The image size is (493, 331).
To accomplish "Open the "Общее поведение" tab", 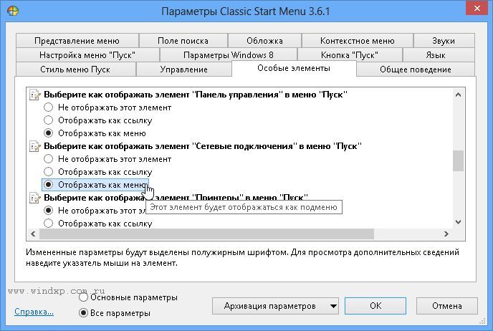I will (x=416, y=69).
